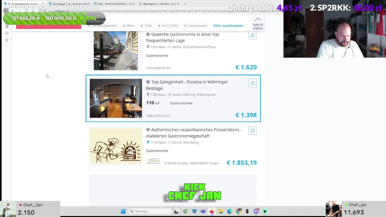Star the Authentisches neapolitanisches Pizzaerlebnis listing
The height and width of the screenshot is (217, 386).
(x=252, y=131)
